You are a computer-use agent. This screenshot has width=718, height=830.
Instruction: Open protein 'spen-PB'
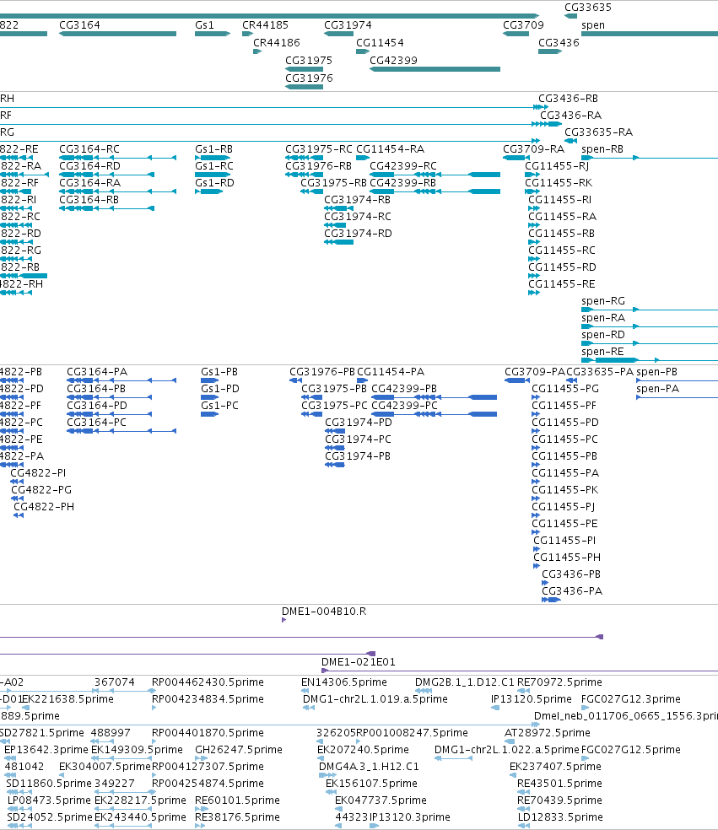click(656, 372)
